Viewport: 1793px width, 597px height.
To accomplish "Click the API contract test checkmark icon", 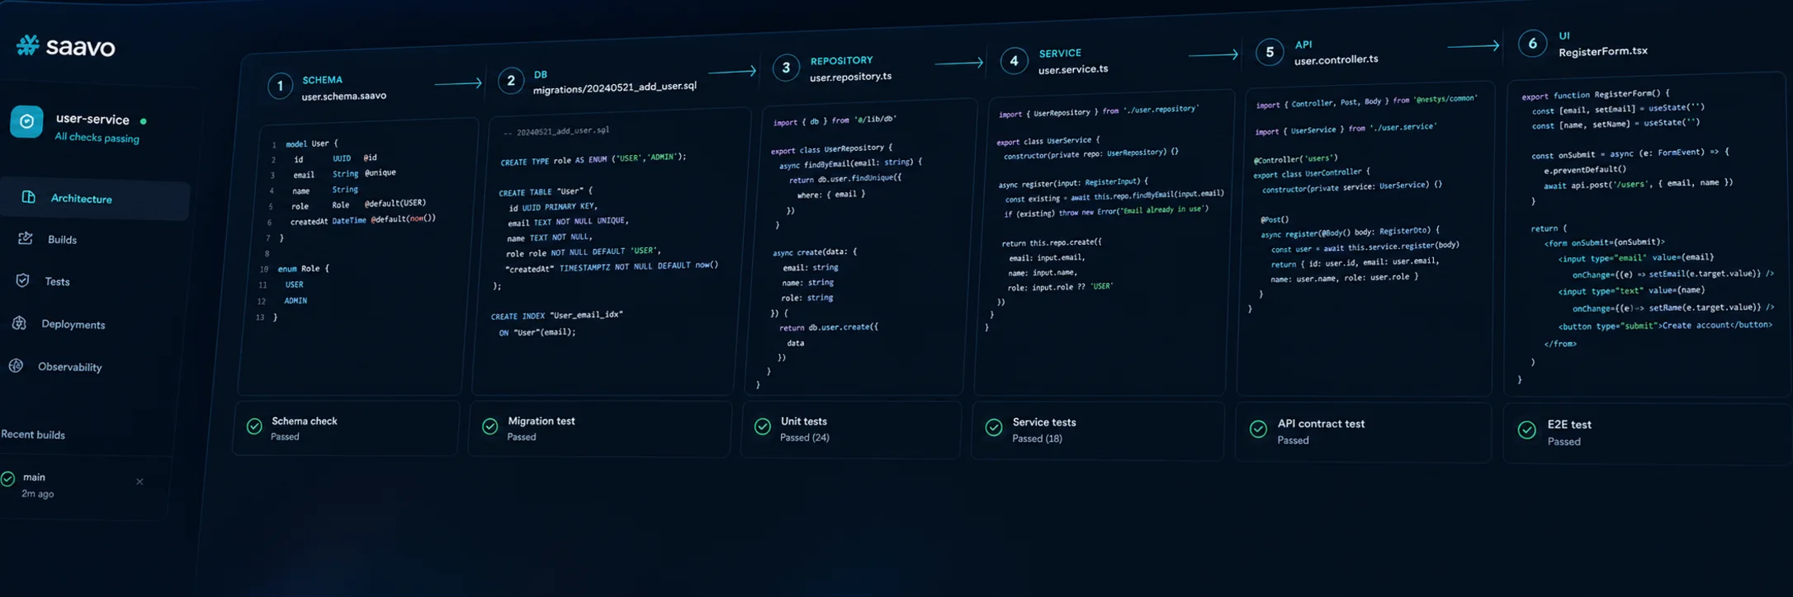I will (x=1258, y=429).
